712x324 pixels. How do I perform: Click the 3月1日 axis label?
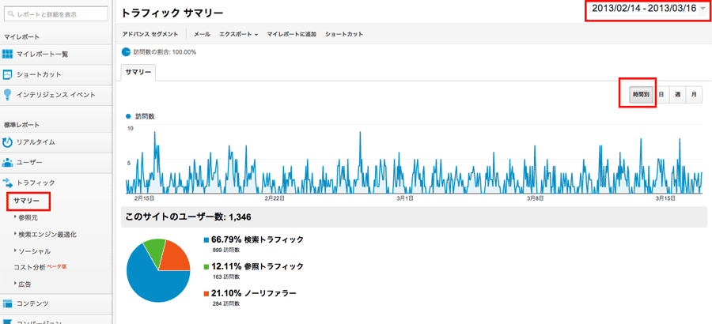[404, 198]
